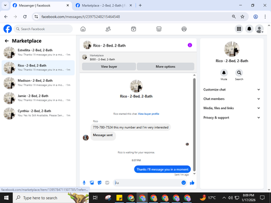Click Windows taskbar search box
The height and width of the screenshot is (203, 271).
tap(51, 198)
